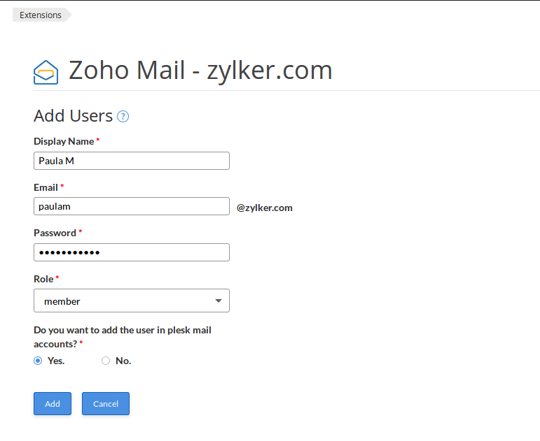Open the help icon beside Add Users

point(123,117)
